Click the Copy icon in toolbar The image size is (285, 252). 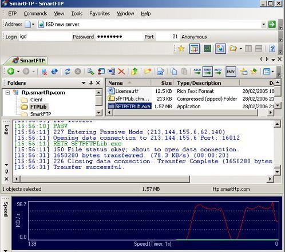173,72
